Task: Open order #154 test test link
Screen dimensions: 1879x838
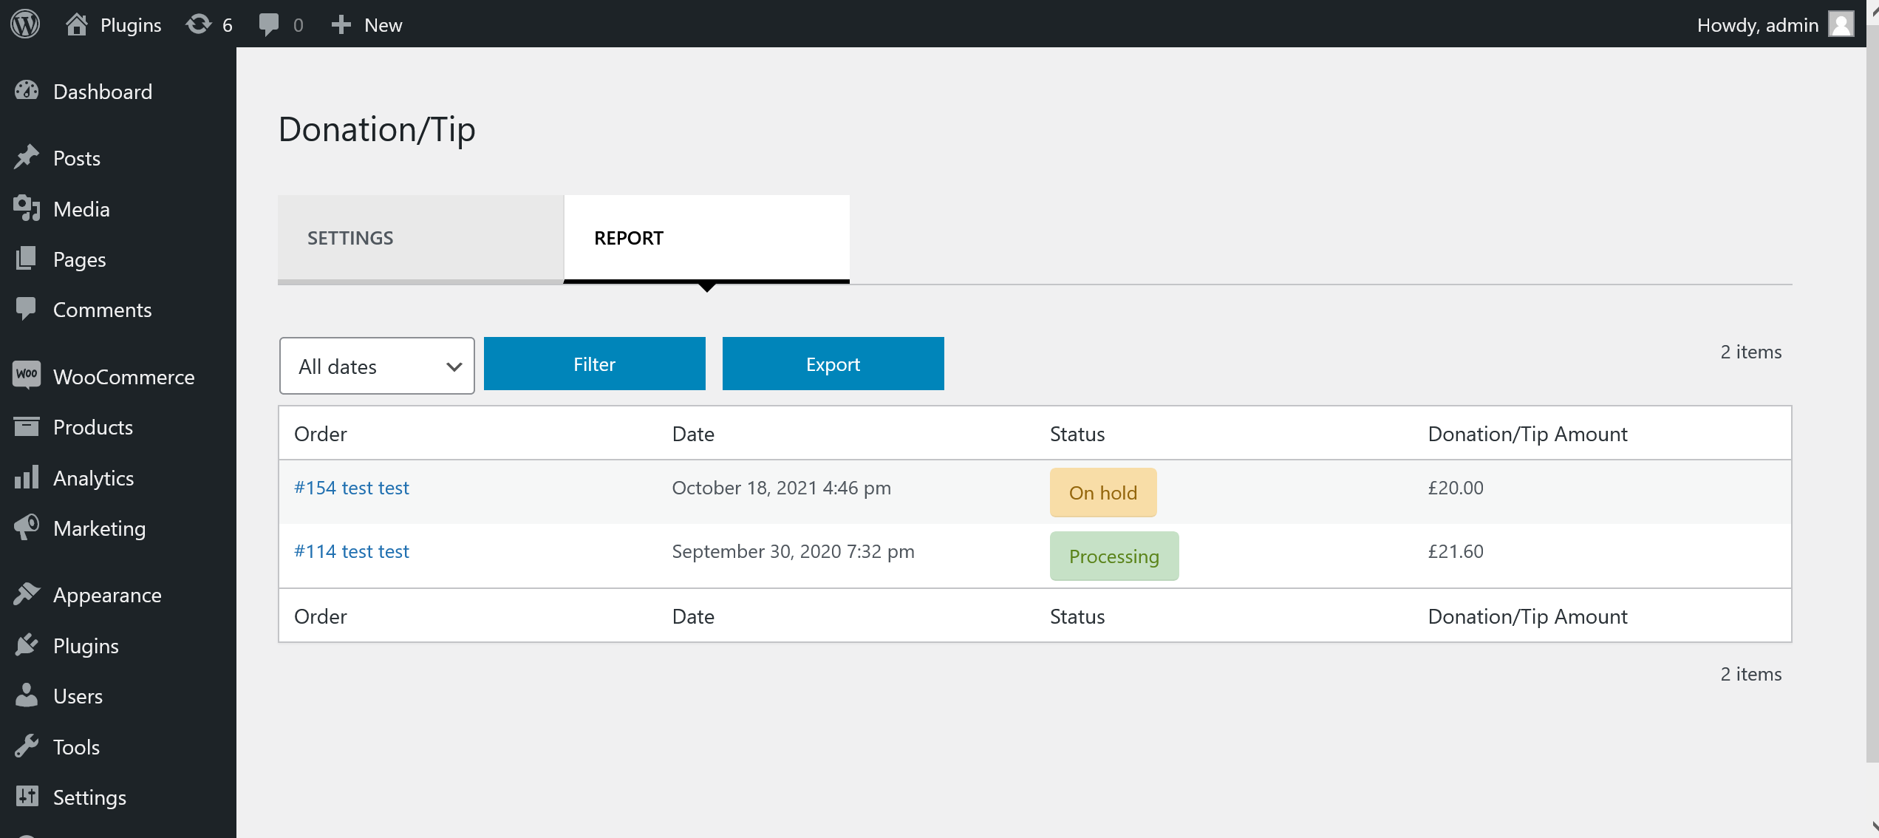Action: click(351, 488)
